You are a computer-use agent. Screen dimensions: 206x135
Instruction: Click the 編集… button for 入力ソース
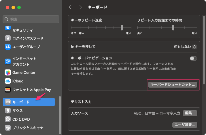click(x=190, y=113)
